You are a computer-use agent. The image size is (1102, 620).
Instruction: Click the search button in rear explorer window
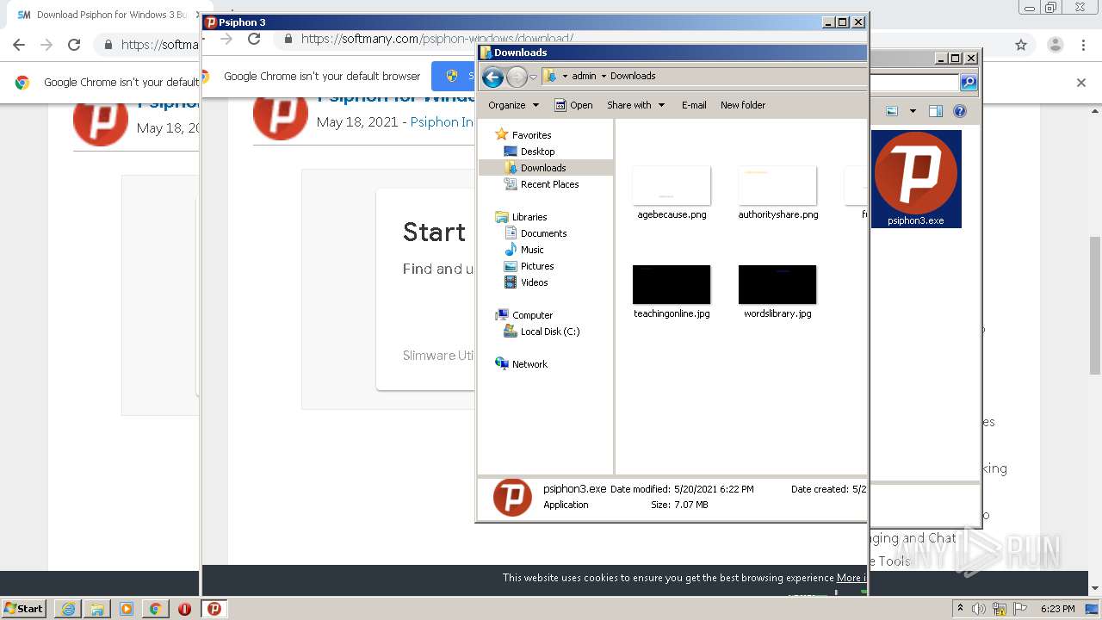(x=969, y=83)
